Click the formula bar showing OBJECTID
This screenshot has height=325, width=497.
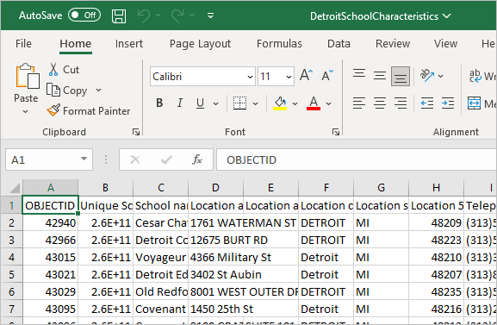(x=357, y=159)
